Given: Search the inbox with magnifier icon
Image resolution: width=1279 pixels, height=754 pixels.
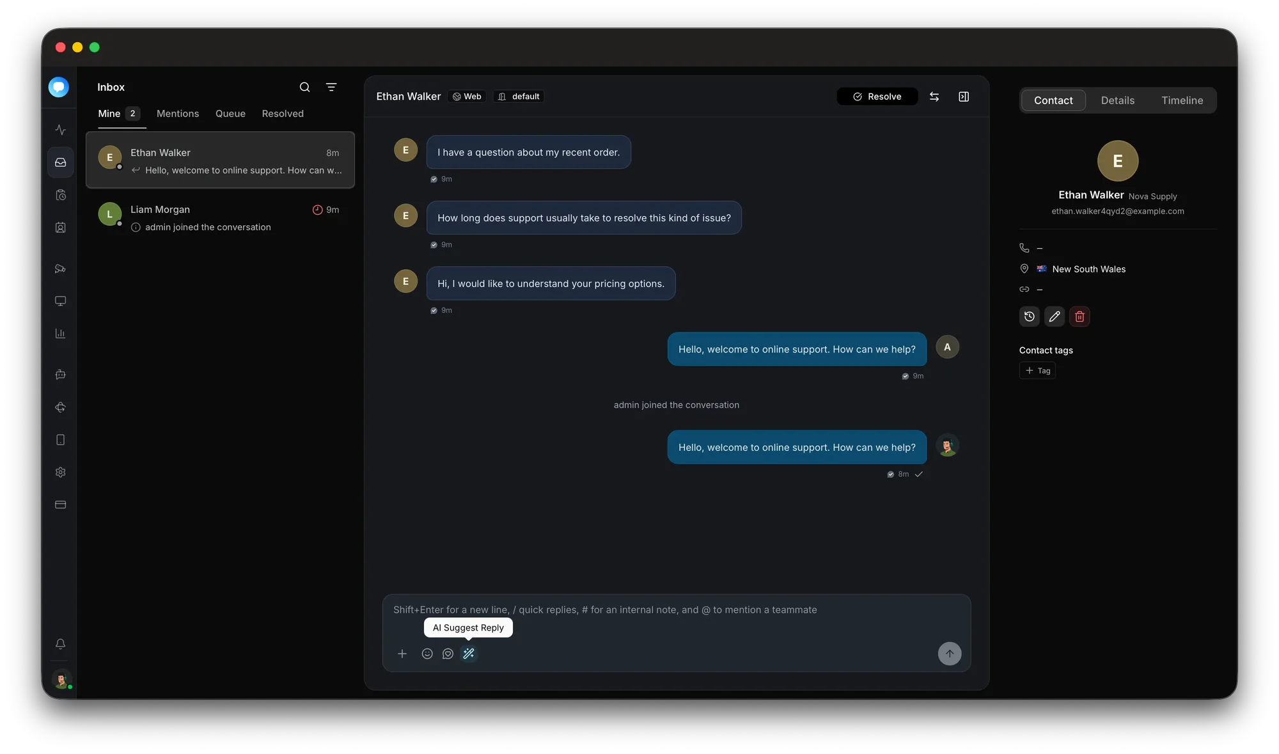Looking at the screenshot, I should click(x=305, y=87).
